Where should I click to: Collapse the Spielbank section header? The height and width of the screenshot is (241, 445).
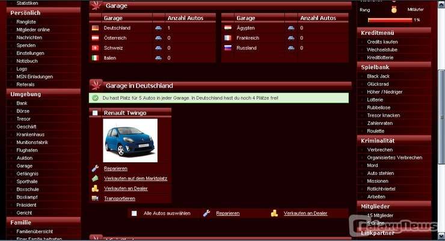point(375,67)
